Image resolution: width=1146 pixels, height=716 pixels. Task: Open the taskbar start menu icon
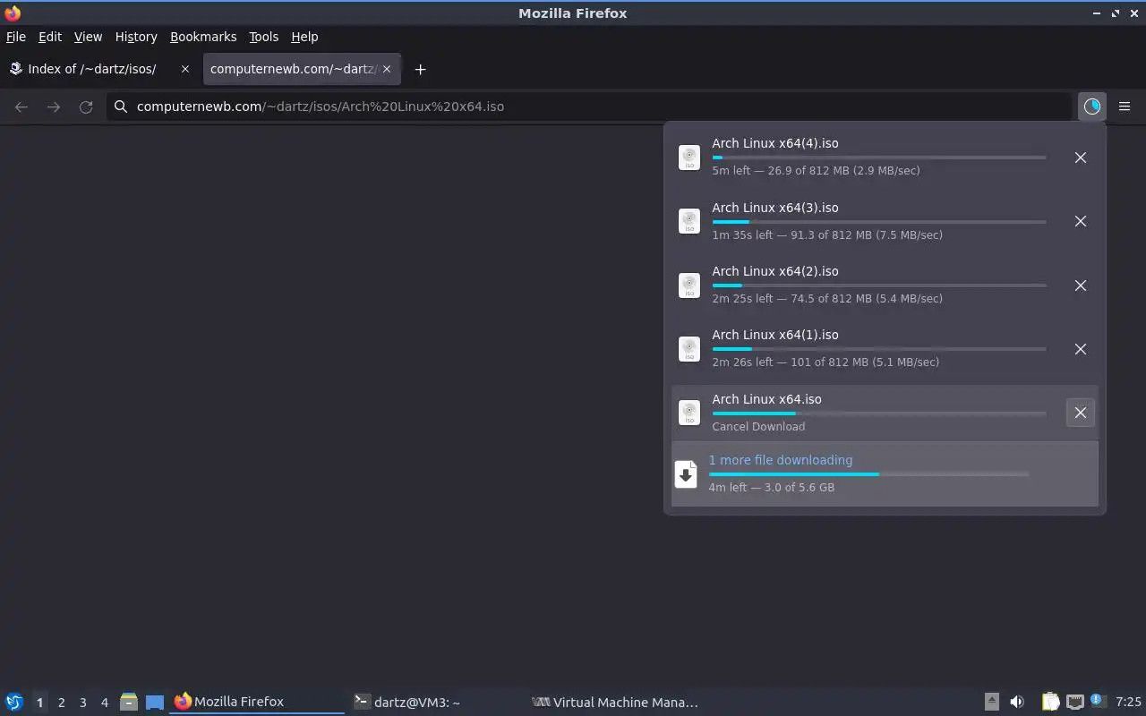(x=14, y=702)
